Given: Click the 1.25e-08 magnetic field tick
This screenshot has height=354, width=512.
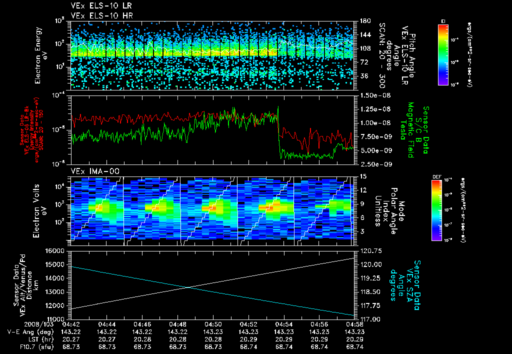Looking at the screenshot, I should (x=375, y=109).
